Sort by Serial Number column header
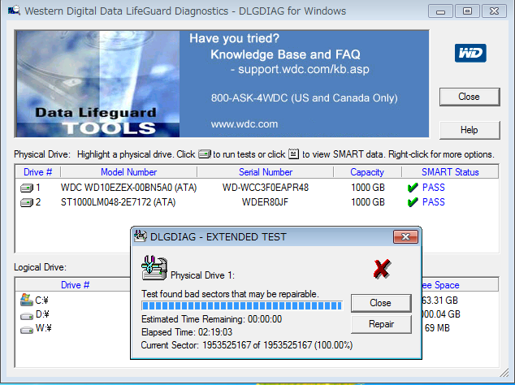Screen dimensions: 515x385 (x=266, y=172)
